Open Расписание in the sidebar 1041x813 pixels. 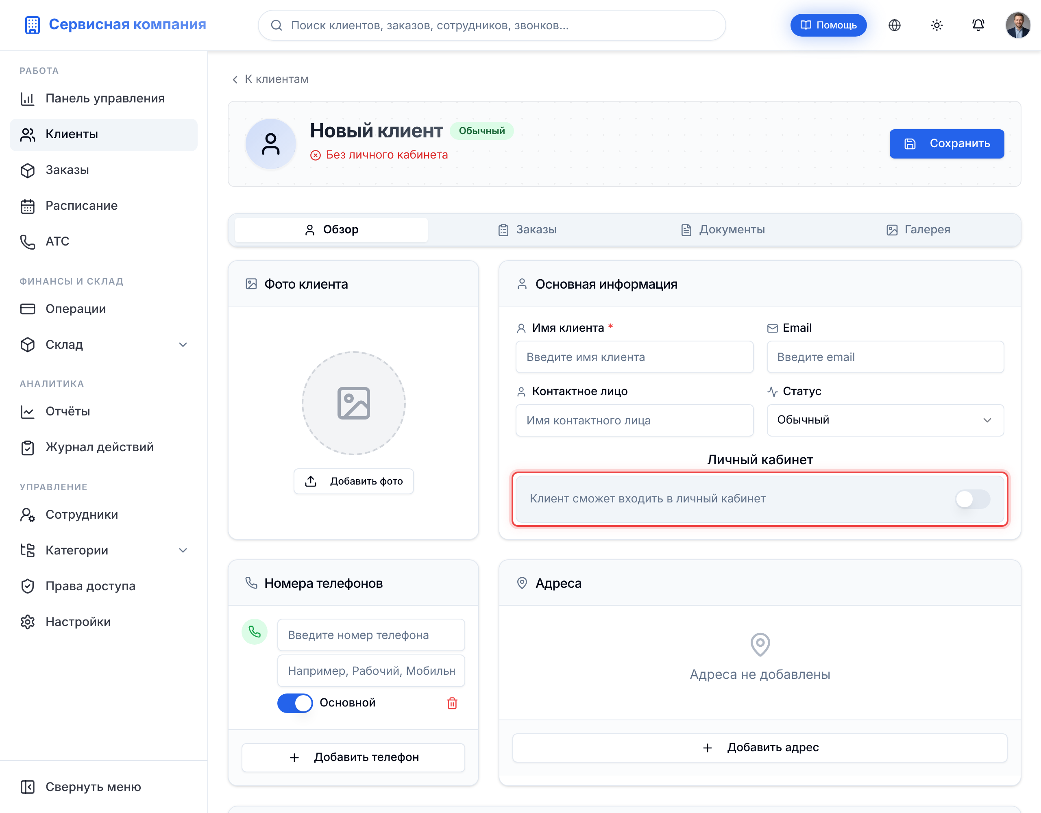[x=103, y=206]
